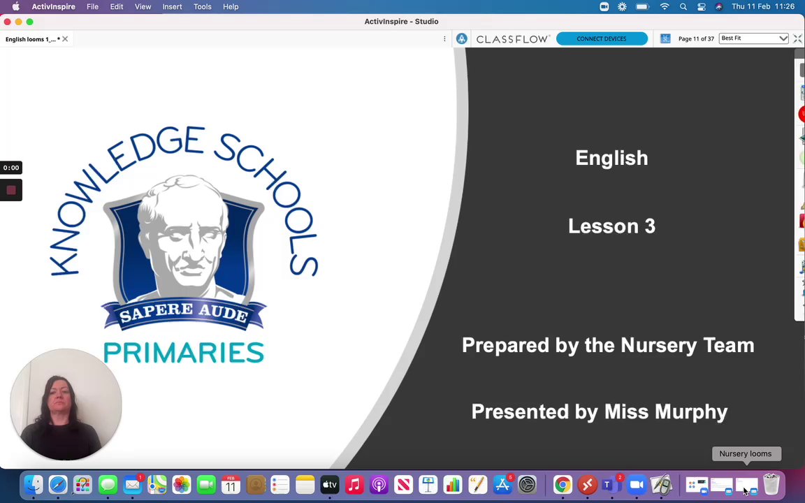The height and width of the screenshot is (503, 805).
Task: Click the ClassFlow rocket logo icon
Action: 461,38
